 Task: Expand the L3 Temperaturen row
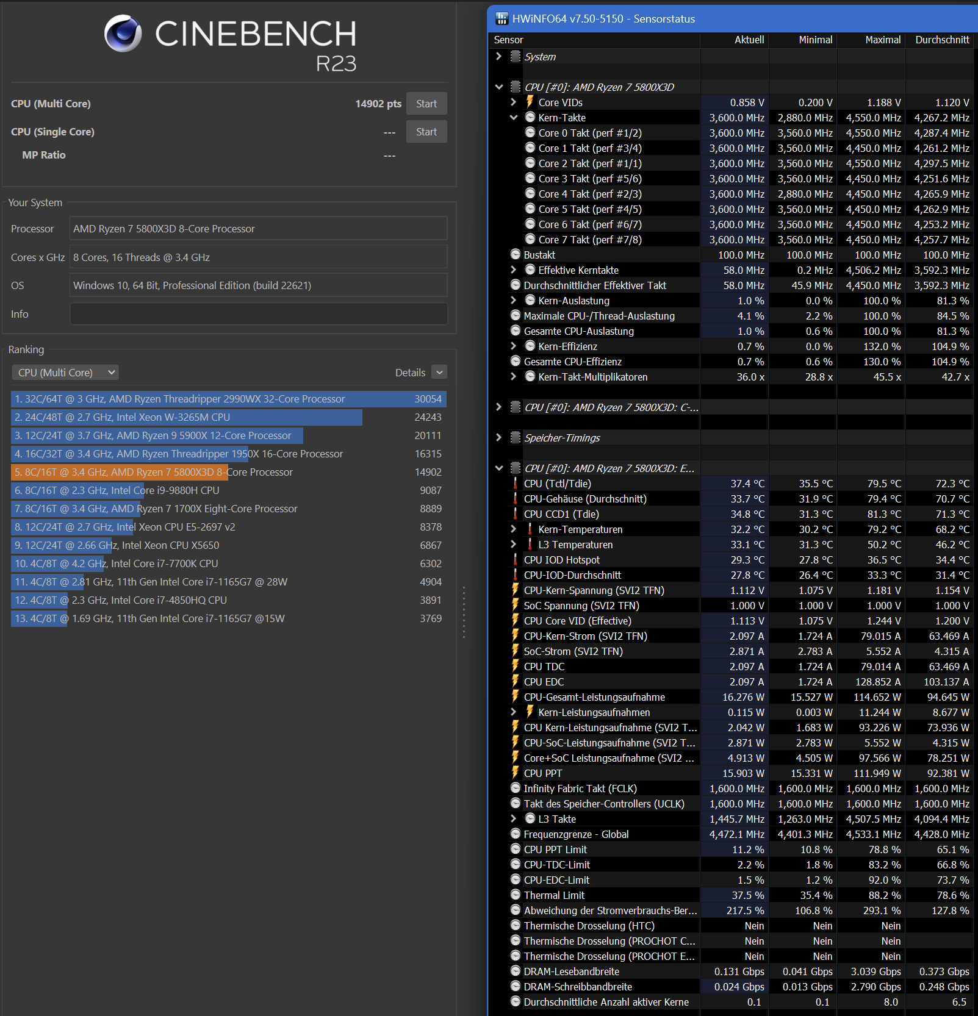(514, 545)
